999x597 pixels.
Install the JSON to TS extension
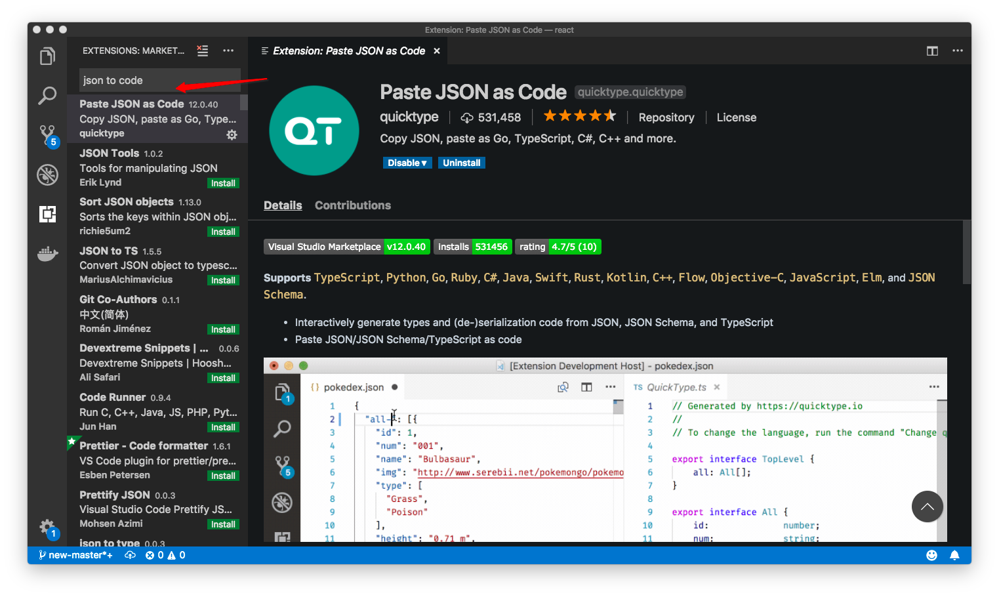coord(223,280)
